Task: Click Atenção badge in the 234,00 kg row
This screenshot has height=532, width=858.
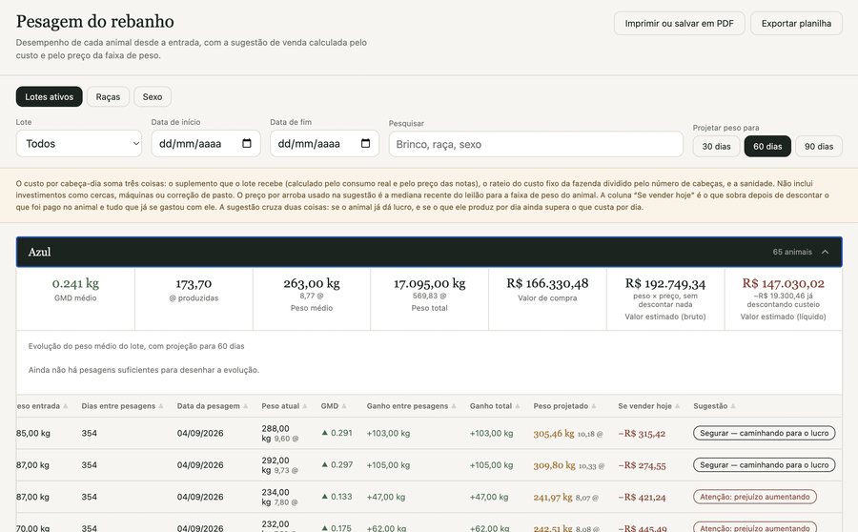Action: (755, 497)
